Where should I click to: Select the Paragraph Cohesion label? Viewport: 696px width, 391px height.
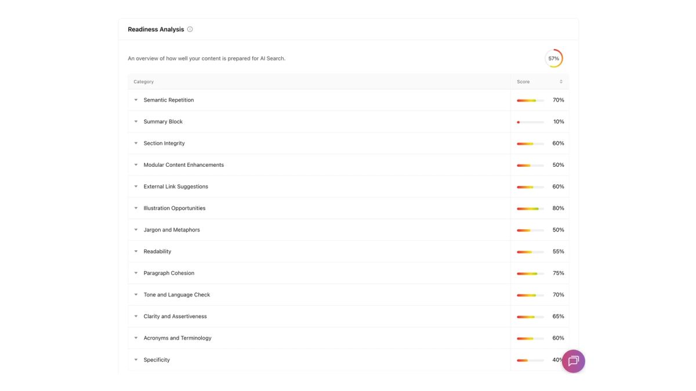(x=169, y=273)
